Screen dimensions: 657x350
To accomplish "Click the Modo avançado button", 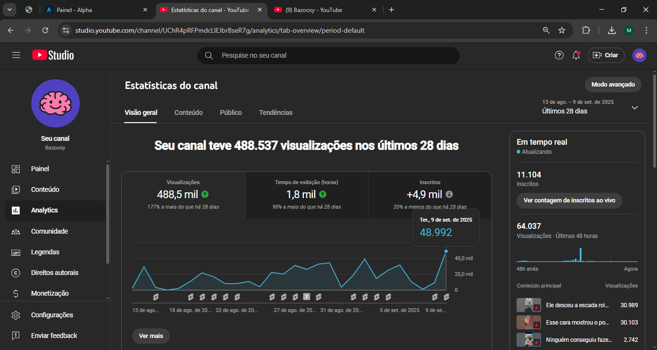I will (613, 85).
